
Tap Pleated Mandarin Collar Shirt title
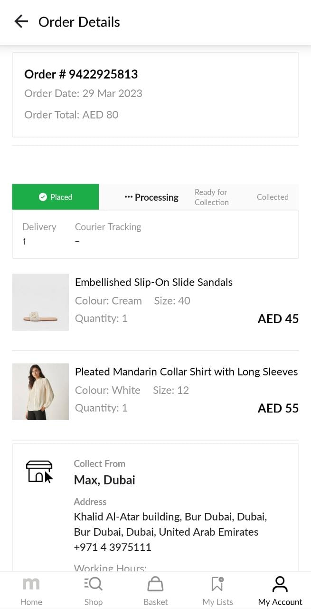(x=186, y=372)
